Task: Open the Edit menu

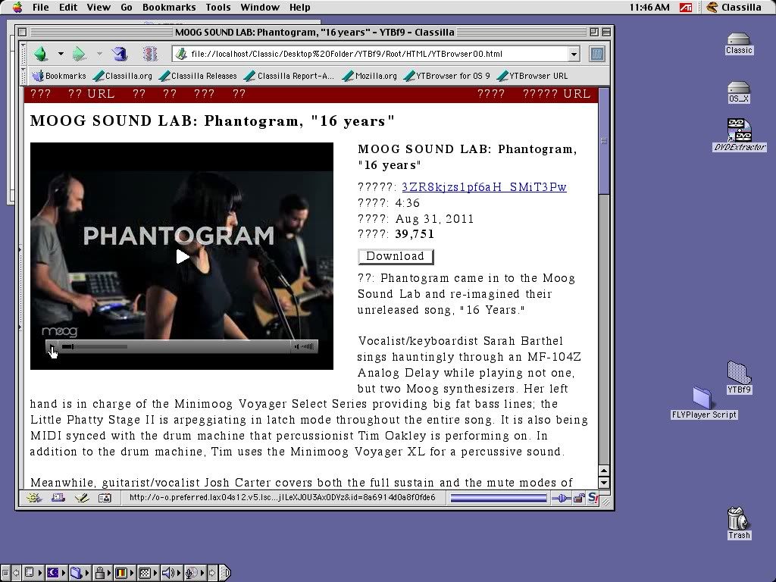Action: point(67,8)
